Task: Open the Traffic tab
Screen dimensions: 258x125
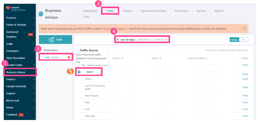Action: click(x=110, y=11)
